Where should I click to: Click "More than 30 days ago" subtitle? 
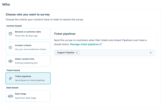pyautogui.click(x=26, y=36)
